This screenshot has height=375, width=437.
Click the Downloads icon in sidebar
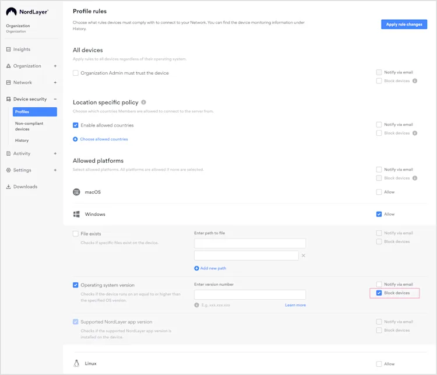[x=8, y=187]
